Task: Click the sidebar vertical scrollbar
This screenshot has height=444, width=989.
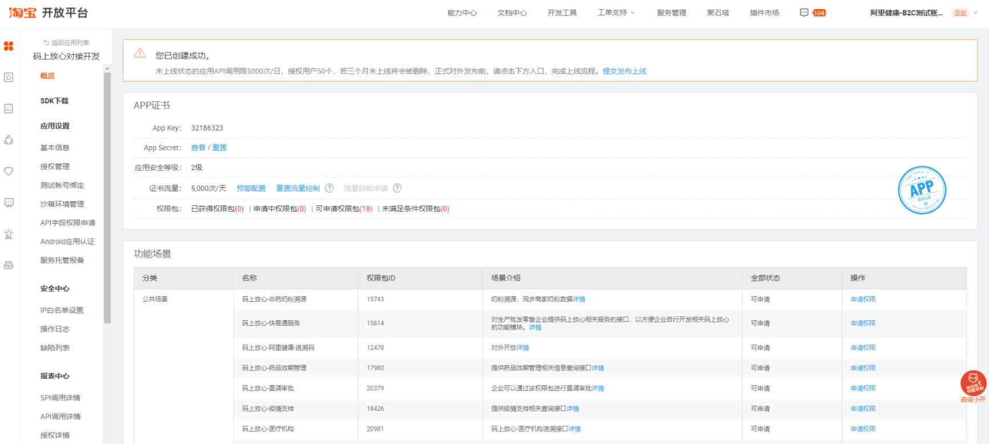Action: coord(107,198)
